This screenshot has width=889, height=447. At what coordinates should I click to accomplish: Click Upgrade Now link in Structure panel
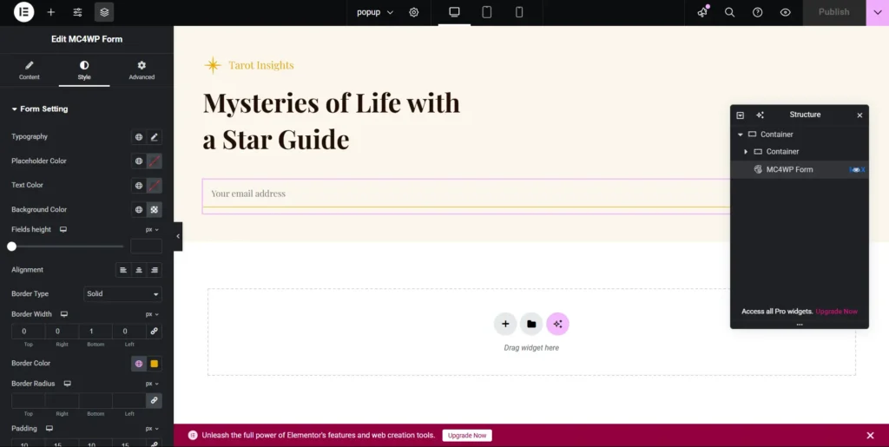tap(836, 312)
